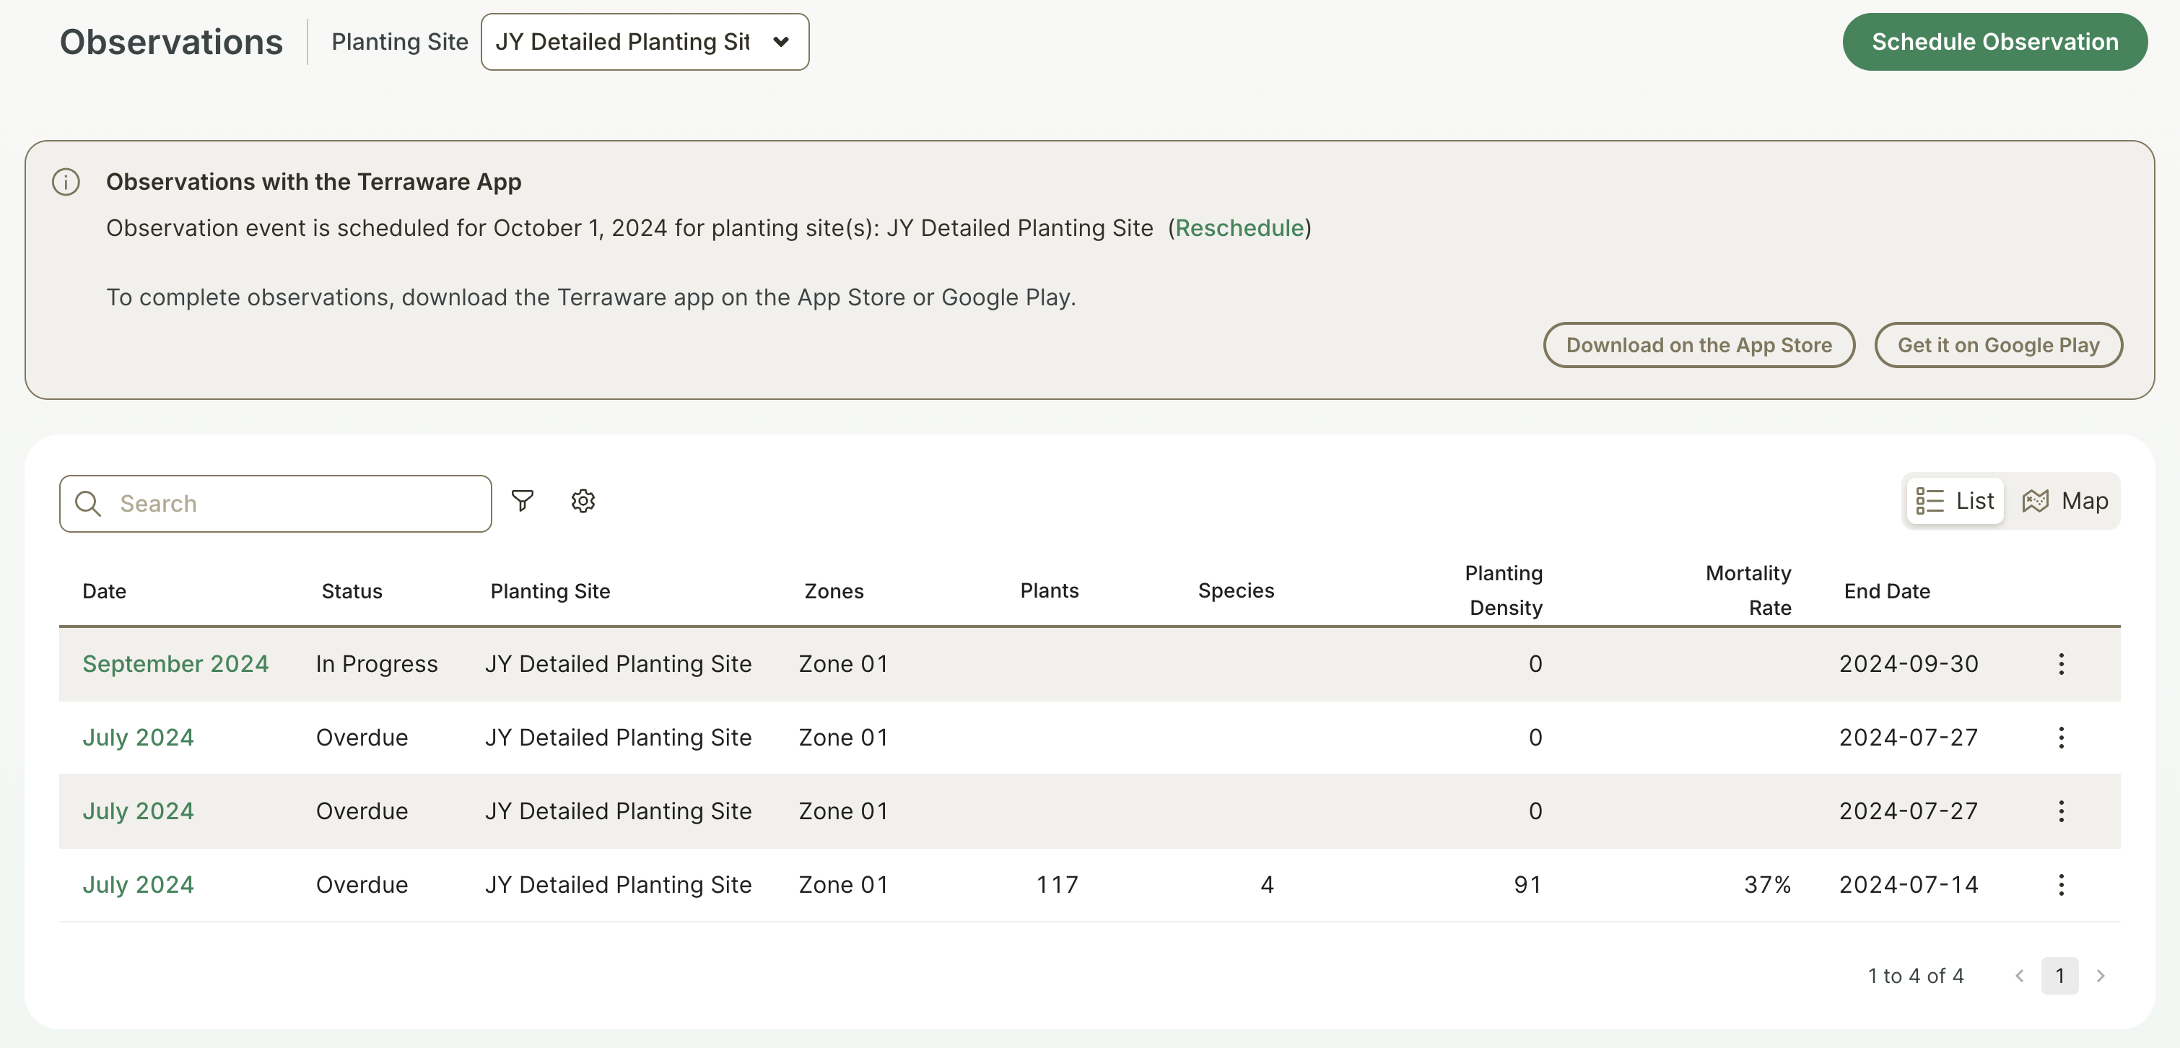2180x1048 pixels.
Task: Click the Reschedule link
Action: 1239,227
